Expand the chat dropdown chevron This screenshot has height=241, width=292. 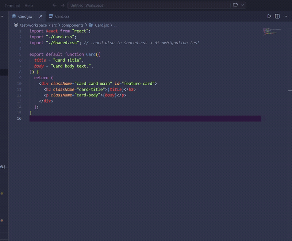[x=243, y=5]
